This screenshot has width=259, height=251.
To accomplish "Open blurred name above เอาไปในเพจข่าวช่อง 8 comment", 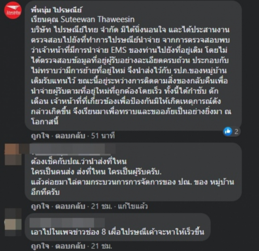I will [67, 223].
